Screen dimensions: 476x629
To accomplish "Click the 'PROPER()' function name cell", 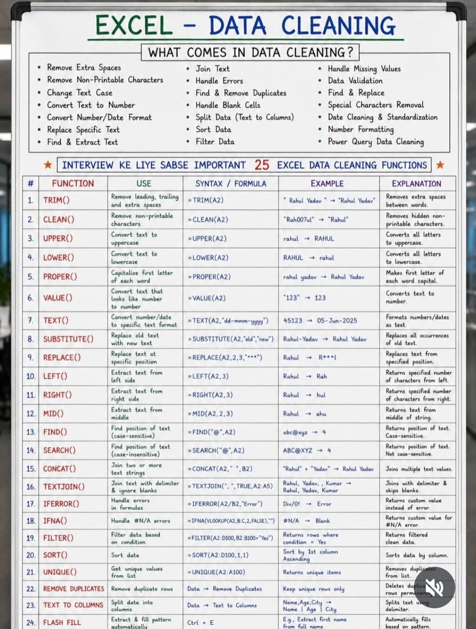I will 73,277.
